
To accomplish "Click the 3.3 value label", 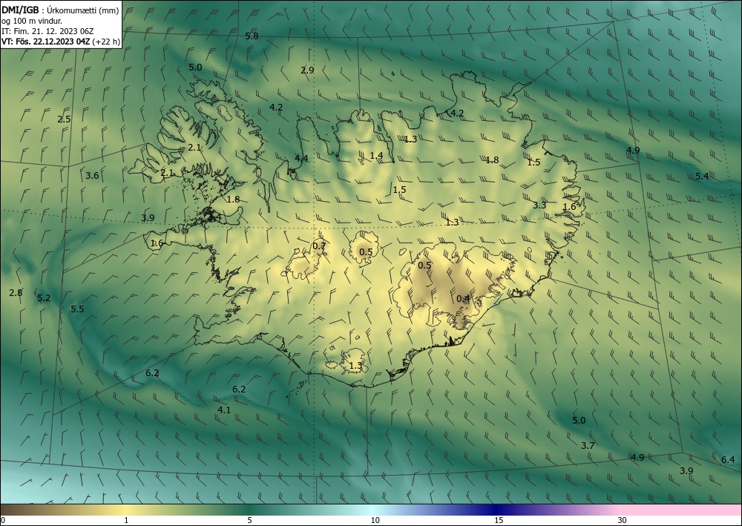I will coord(539,205).
